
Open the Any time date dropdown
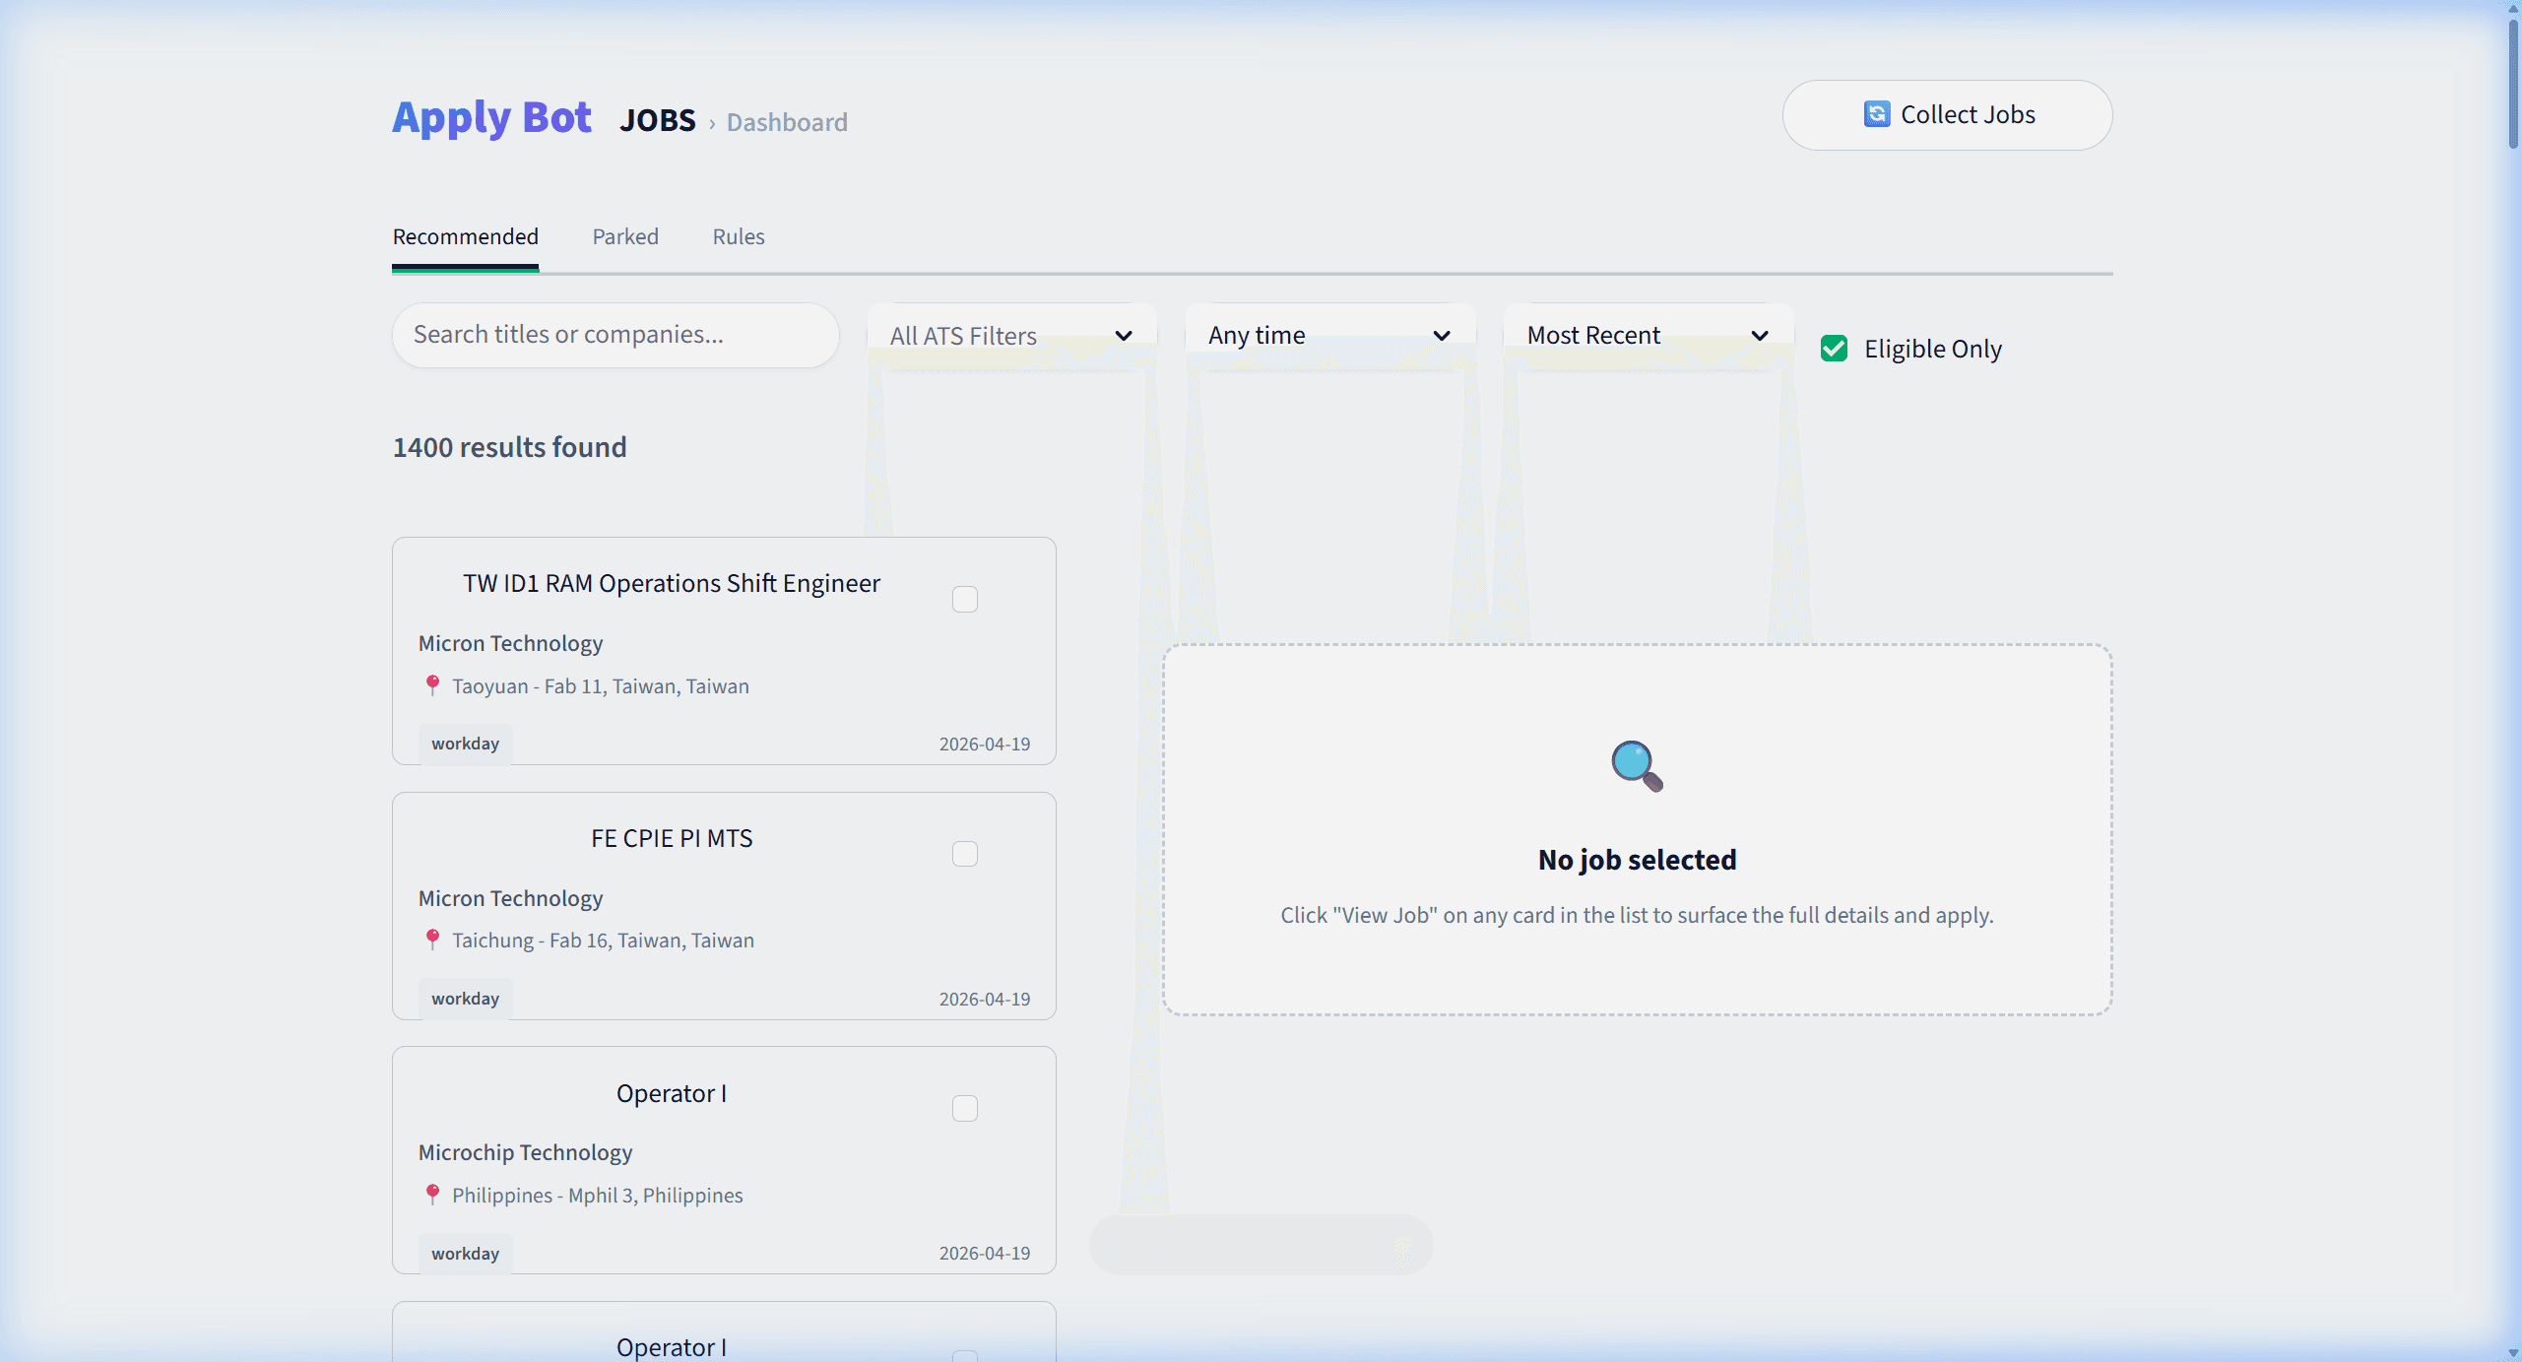tap(1329, 336)
